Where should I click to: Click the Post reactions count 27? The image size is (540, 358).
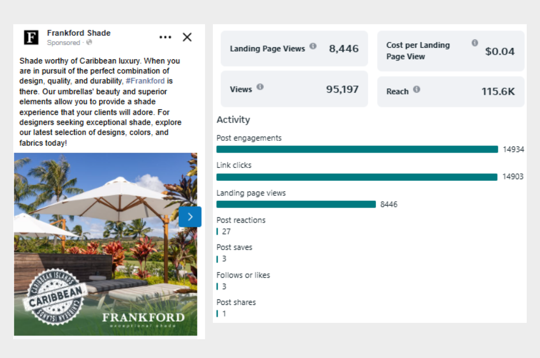click(226, 231)
